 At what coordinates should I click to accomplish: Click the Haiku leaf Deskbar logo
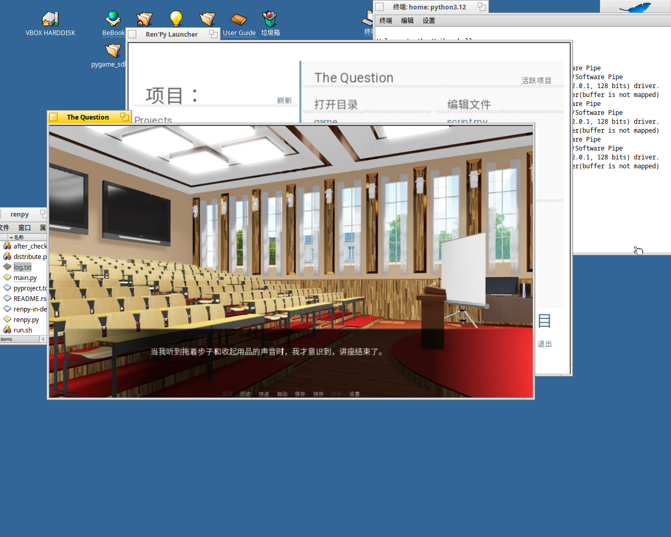[635, 7]
